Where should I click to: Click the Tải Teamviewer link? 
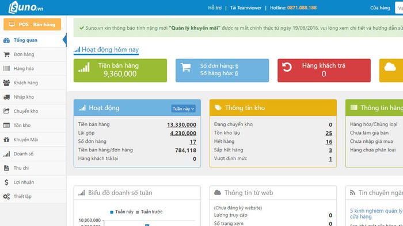point(246,7)
